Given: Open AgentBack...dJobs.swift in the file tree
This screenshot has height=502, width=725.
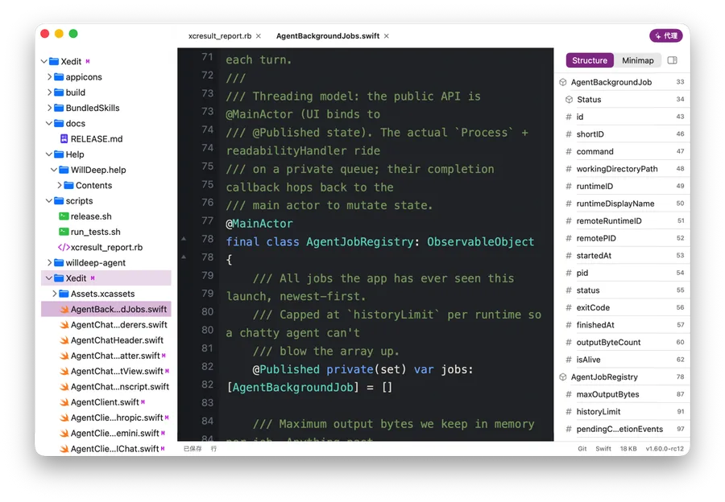Looking at the screenshot, I should point(106,310).
